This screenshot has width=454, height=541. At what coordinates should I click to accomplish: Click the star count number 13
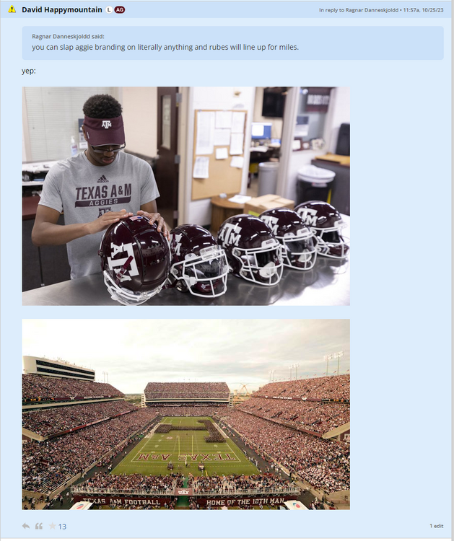[62, 527]
